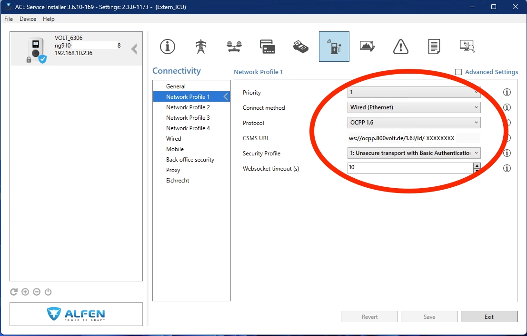Open the Connect method dropdown

coord(414,107)
